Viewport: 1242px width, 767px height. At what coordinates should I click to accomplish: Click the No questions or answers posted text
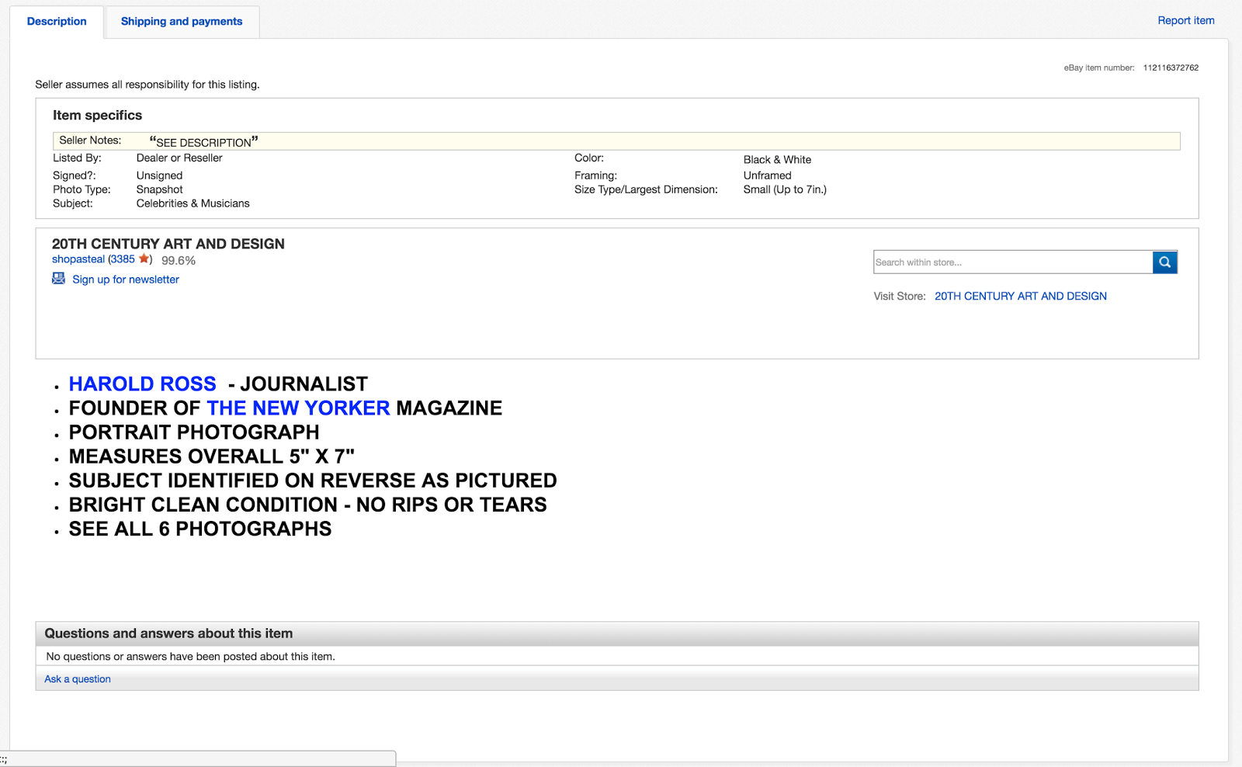click(191, 657)
